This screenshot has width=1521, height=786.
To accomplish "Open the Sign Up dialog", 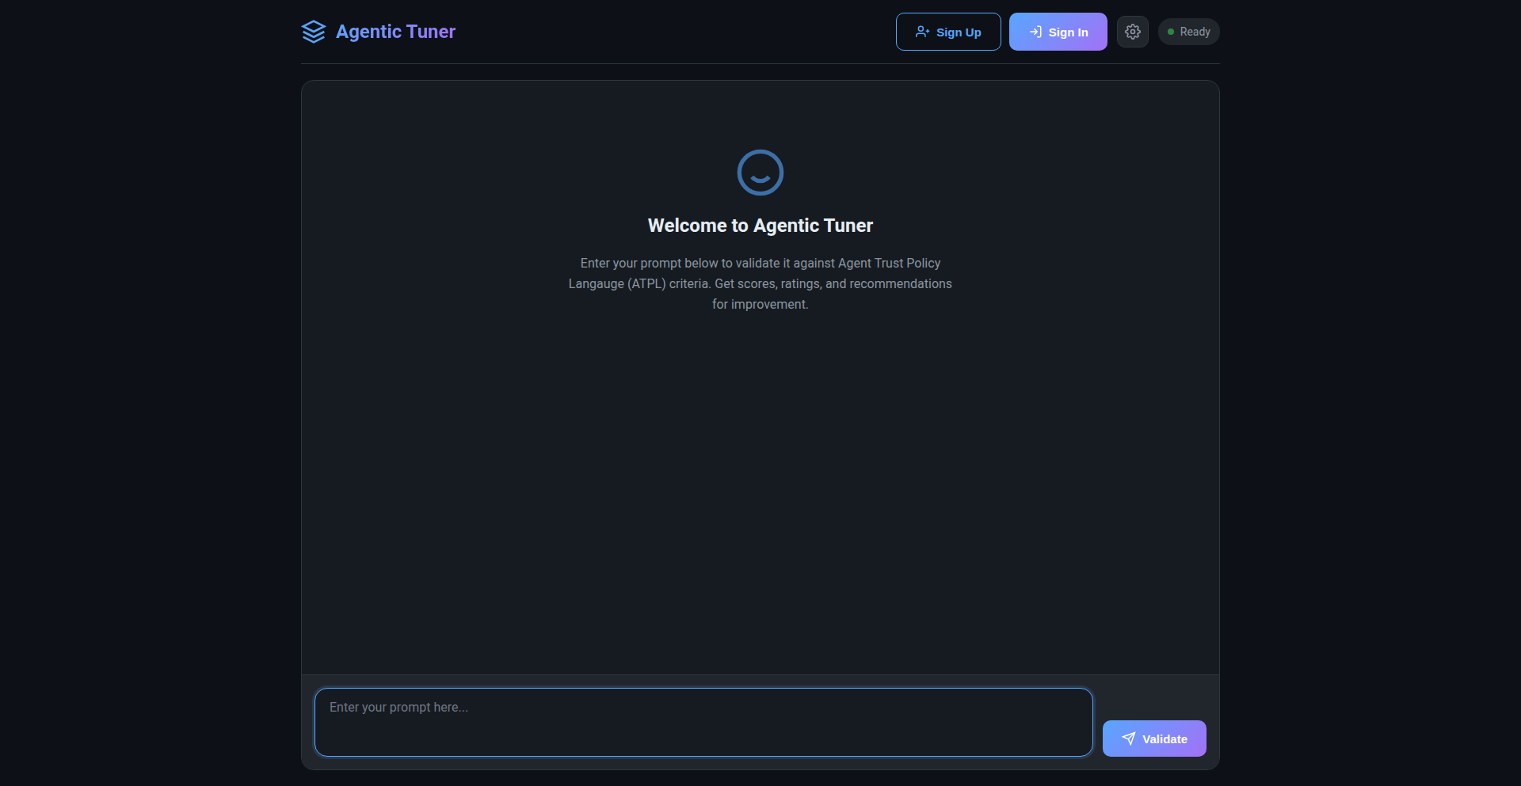I will click(948, 32).
